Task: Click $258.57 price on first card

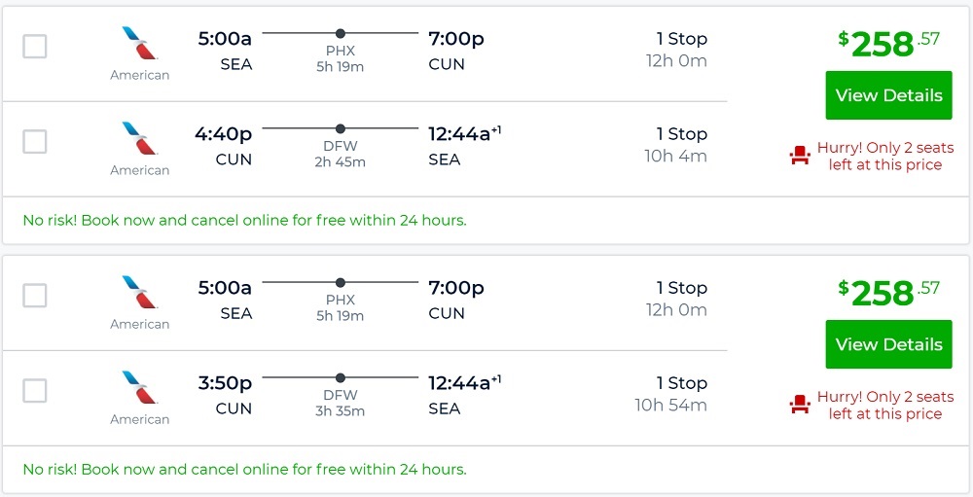Action: (888, 44)
